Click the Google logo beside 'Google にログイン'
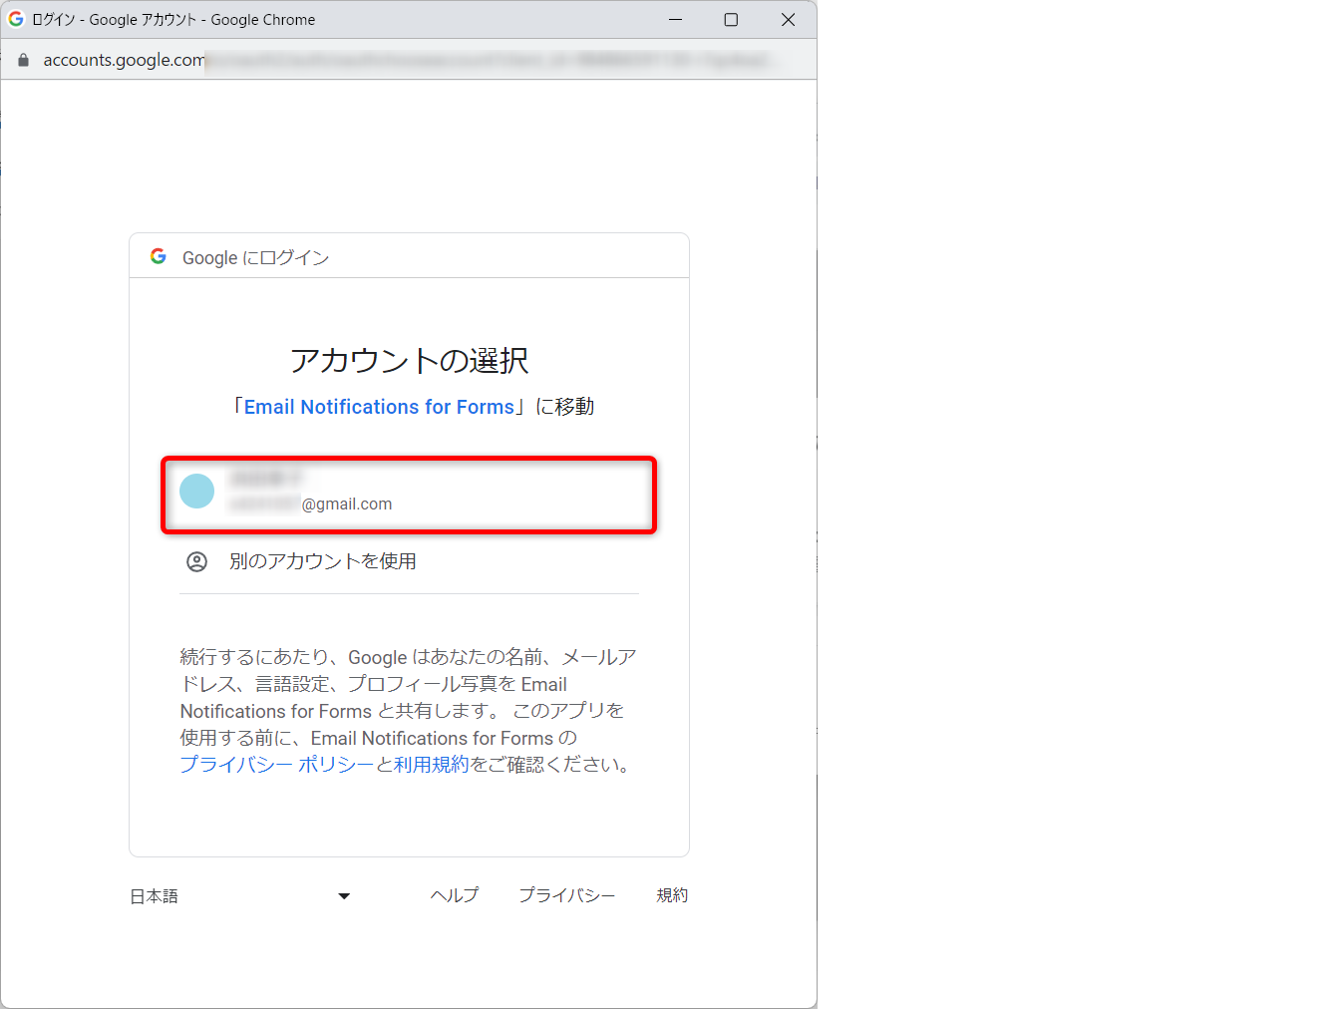This screenshot has height=1009, width=1340. coord(158,256)
